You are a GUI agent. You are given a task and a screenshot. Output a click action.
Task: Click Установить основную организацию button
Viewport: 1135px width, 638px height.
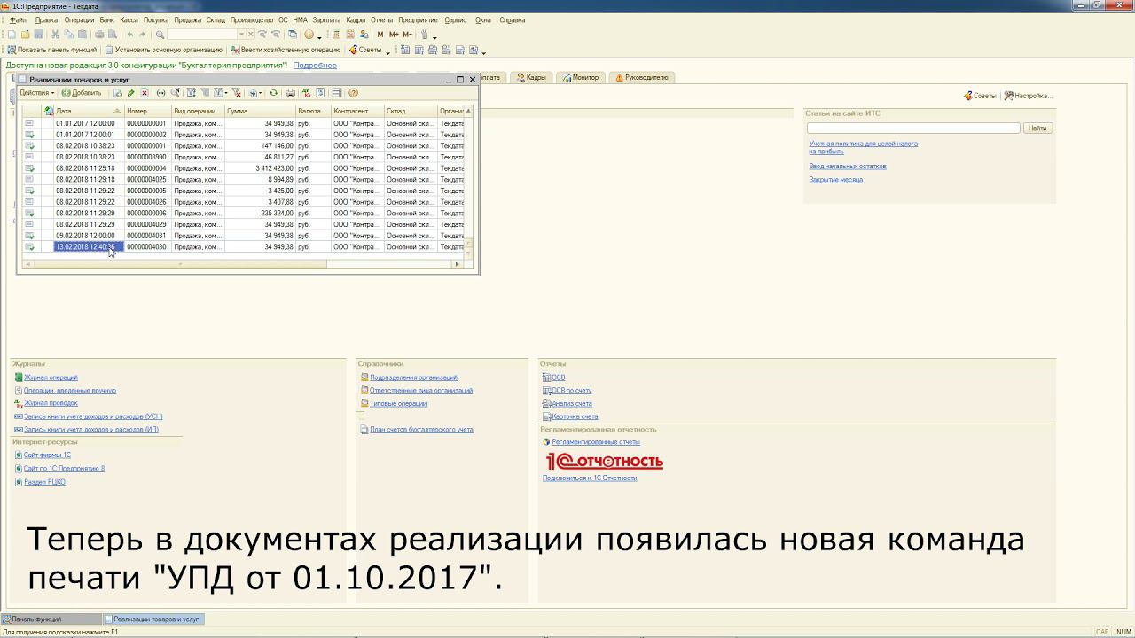click(x=165, y=50)
